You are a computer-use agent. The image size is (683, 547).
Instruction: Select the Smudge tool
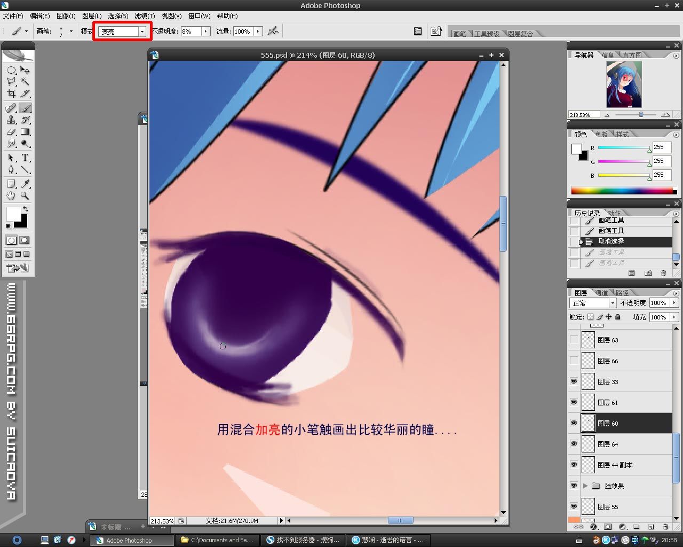11,143
